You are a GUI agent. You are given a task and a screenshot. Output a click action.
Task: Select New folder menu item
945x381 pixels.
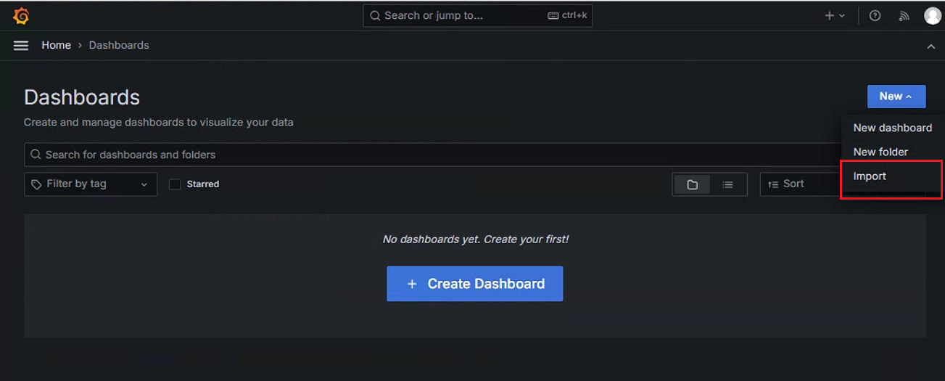[x=893, y=152]
